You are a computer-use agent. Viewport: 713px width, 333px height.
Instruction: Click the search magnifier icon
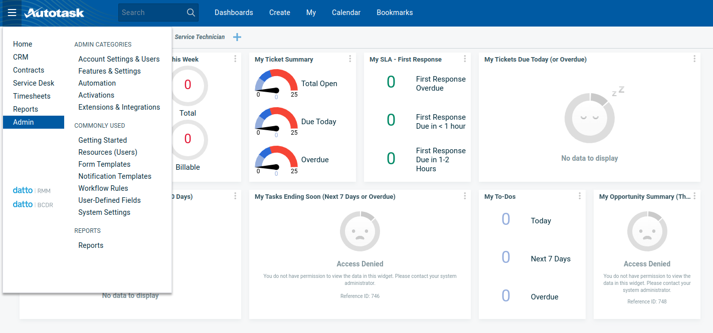pos(191,13)
